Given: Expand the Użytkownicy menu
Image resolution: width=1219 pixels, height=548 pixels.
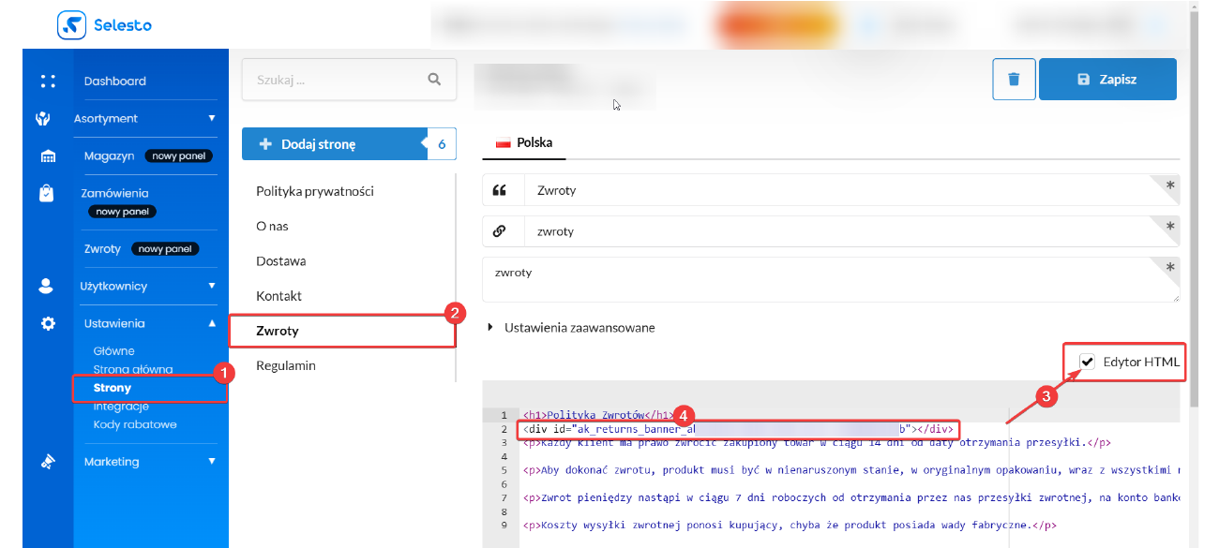Looking at the screenshot, I should 212,286.
